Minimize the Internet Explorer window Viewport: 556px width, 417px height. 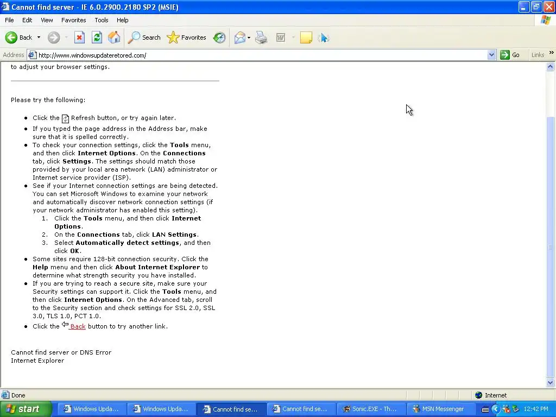(x=524, y=7)
